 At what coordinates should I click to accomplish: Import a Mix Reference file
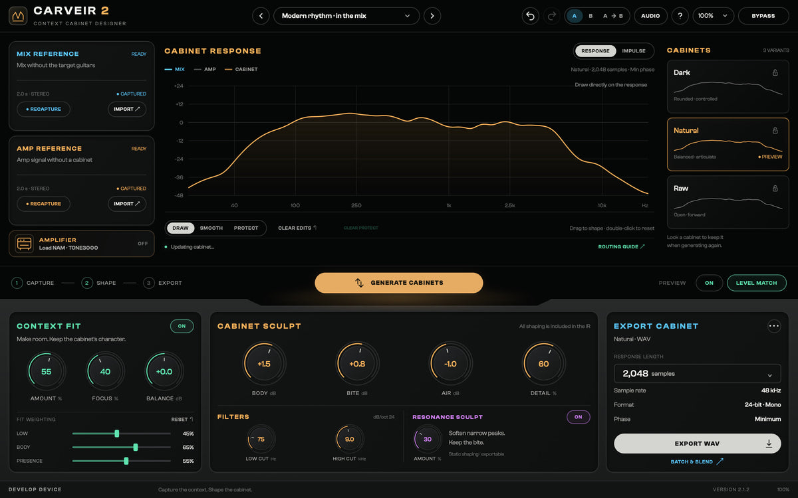pos(127,109)
